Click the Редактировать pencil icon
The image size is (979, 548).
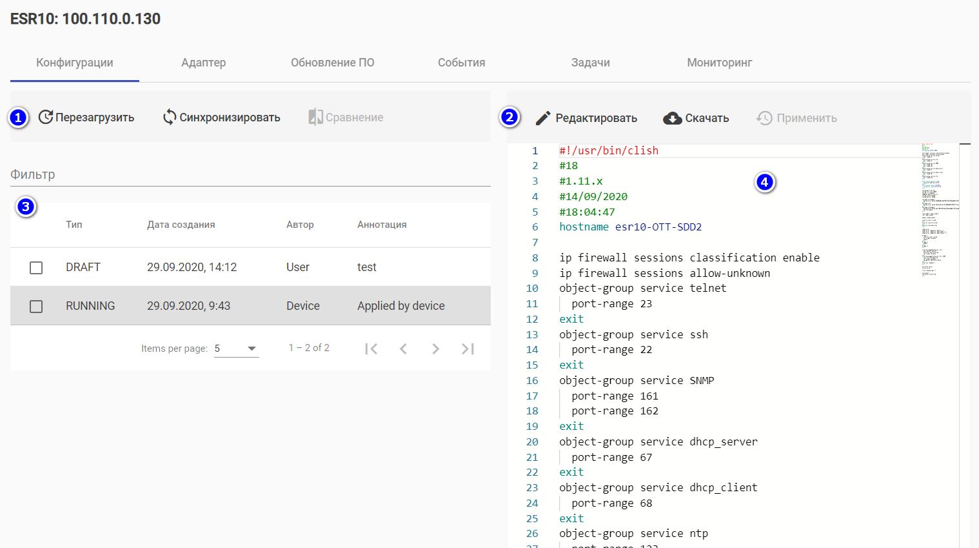click(543, 118)
